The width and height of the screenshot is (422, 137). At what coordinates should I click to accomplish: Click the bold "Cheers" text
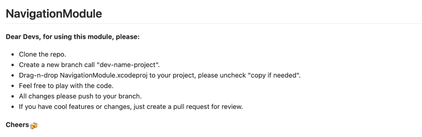[17, 125]
